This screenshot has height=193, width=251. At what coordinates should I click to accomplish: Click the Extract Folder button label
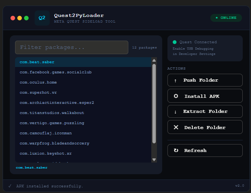pyautogui.click(x=205, y=111)
